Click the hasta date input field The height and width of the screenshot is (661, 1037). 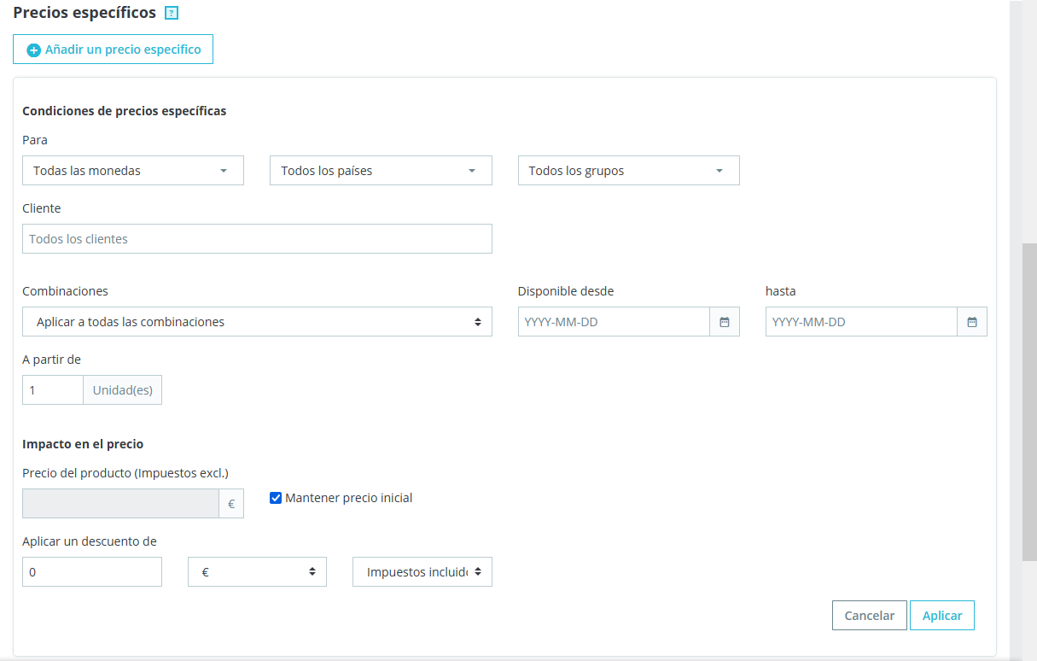tap(861, 322)
